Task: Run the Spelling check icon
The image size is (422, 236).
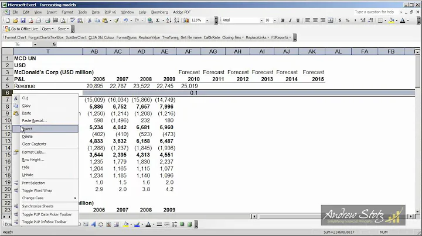Action: click(x=73, y=20)
